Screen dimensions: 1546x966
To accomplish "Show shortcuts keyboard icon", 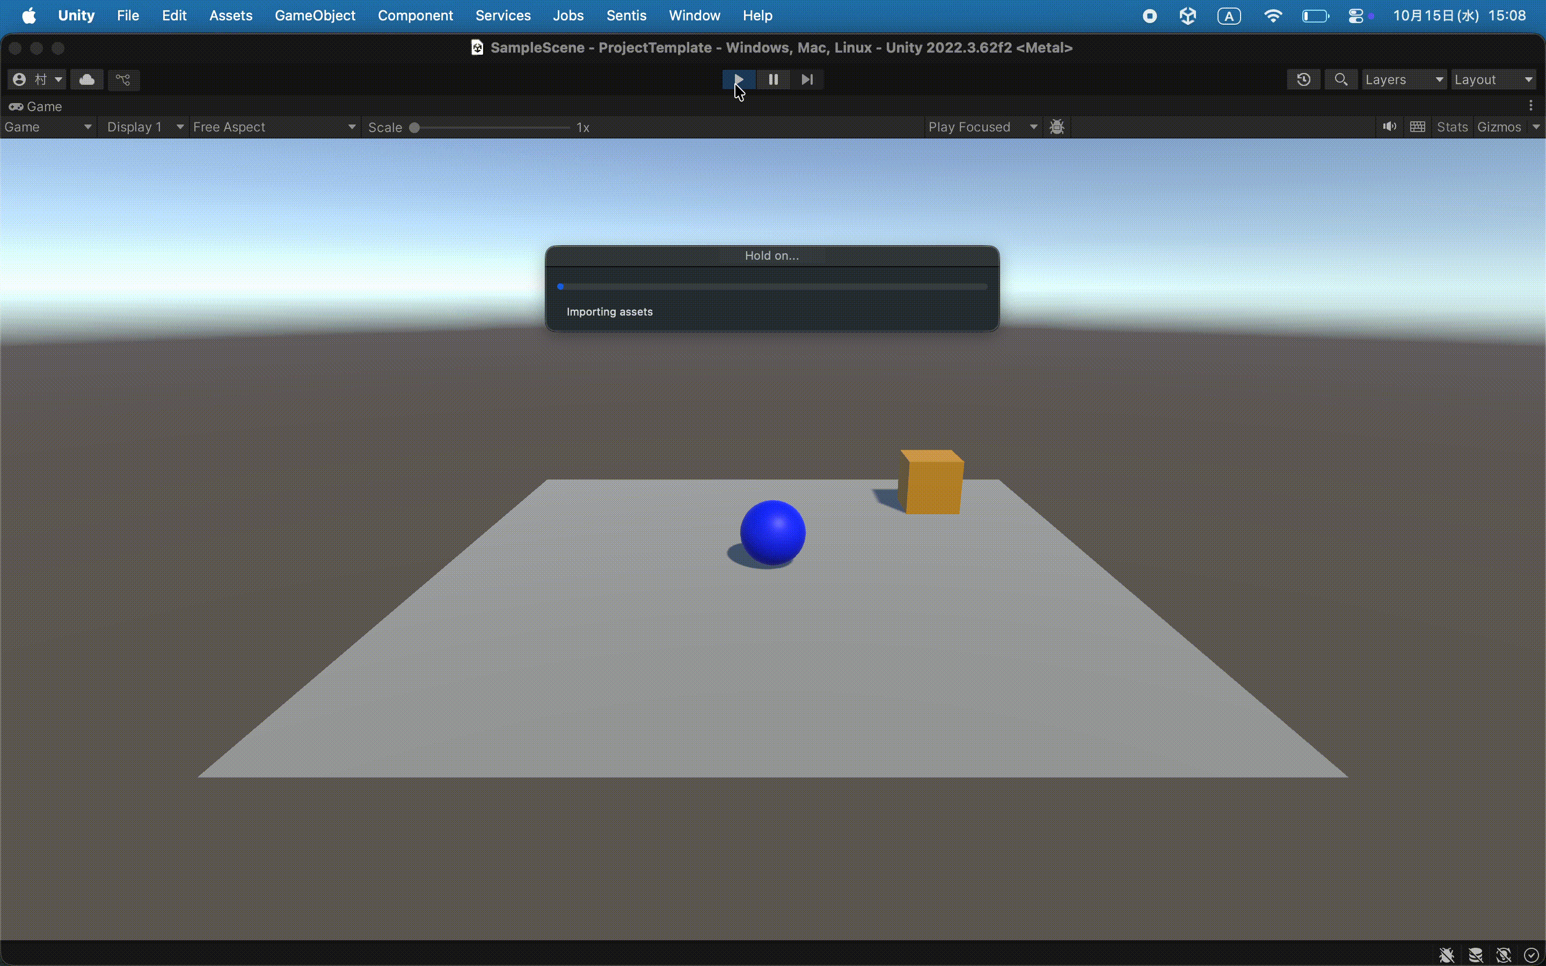I will [x=1417, y=127].
